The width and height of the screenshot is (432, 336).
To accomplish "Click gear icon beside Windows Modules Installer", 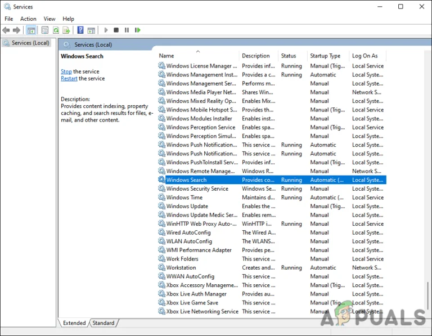I will [161, 118].
